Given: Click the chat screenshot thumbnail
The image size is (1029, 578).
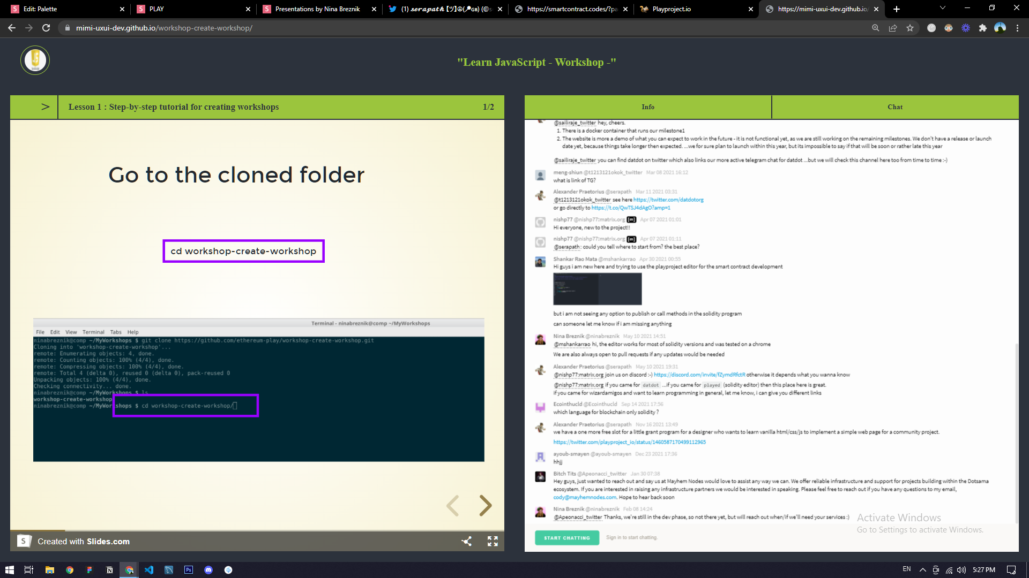Looking at the screenshot, I should click(597, 289).
